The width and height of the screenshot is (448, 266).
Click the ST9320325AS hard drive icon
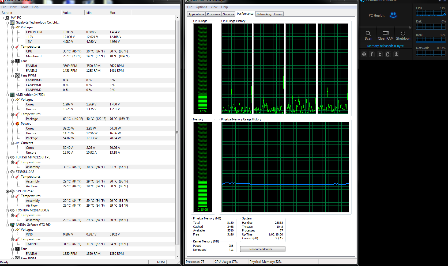(12, 191)
